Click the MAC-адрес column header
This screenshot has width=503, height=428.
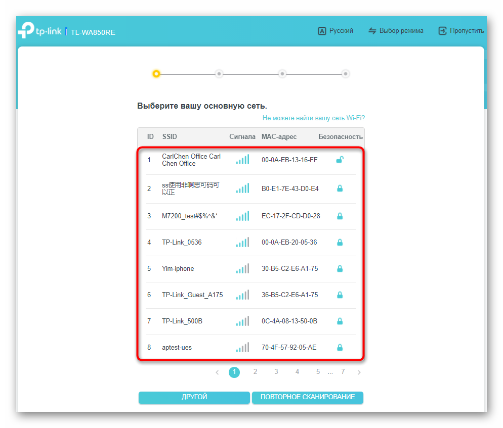pos(279,137)
